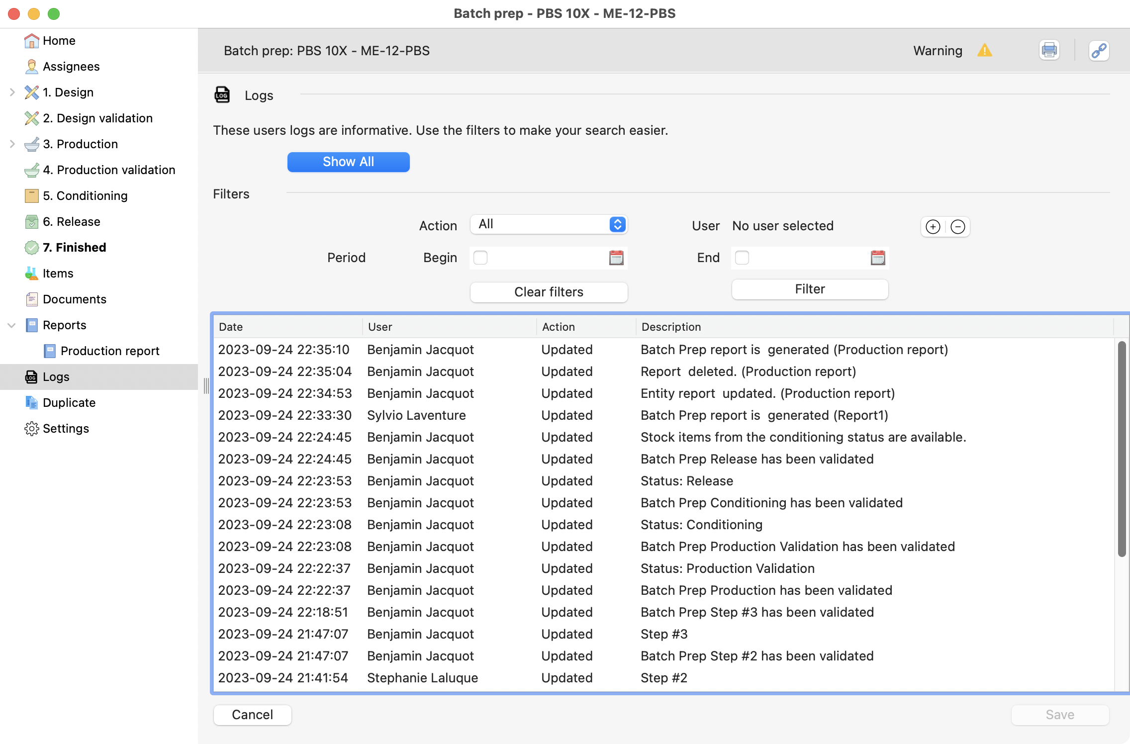Click the Description column header

[x=875, y=327]
